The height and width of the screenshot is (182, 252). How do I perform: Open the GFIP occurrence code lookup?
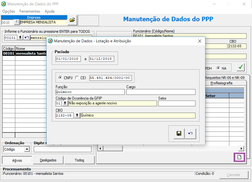coord(65,103)
